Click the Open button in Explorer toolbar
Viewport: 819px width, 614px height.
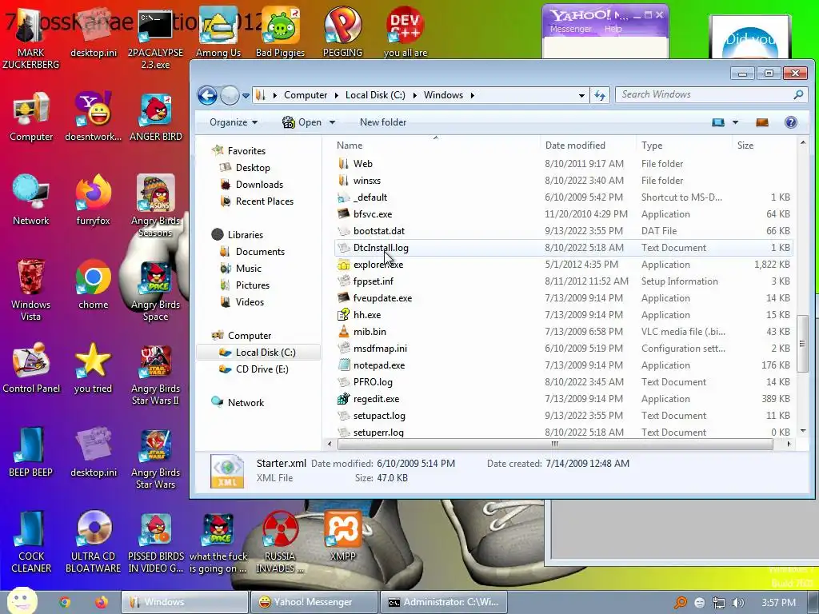coord(303,122)
